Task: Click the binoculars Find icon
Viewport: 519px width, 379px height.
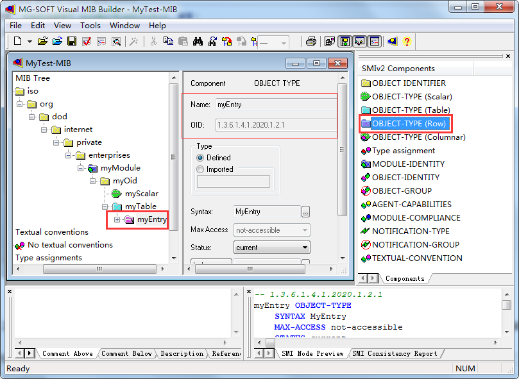Action: [198, 41]
